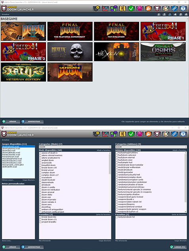Click green checkmark icon in bottom window toolbar
The image size is (189, 251).
(x=131, y=134)
